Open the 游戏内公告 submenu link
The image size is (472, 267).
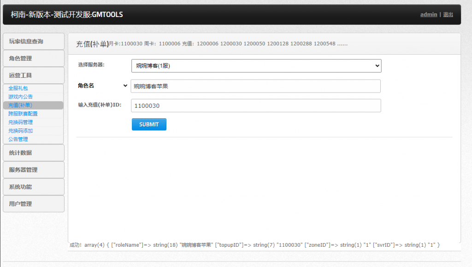(x=20, y=97)
